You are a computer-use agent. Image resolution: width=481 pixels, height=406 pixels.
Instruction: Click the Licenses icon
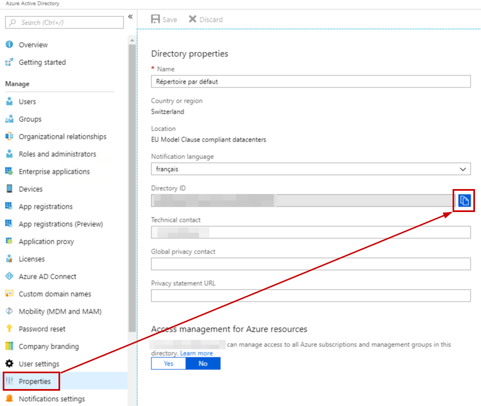click(x=9, y=258)
